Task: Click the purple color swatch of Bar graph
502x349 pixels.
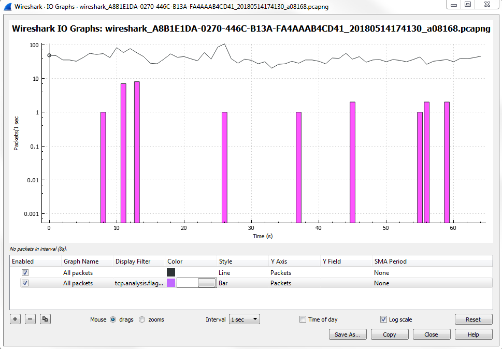Action: (x=171, y=283)
